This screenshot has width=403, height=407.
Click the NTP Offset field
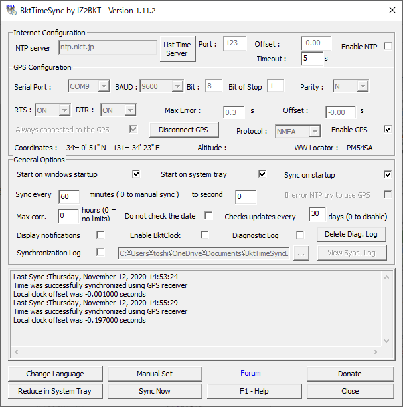click(x=316, y=43)
